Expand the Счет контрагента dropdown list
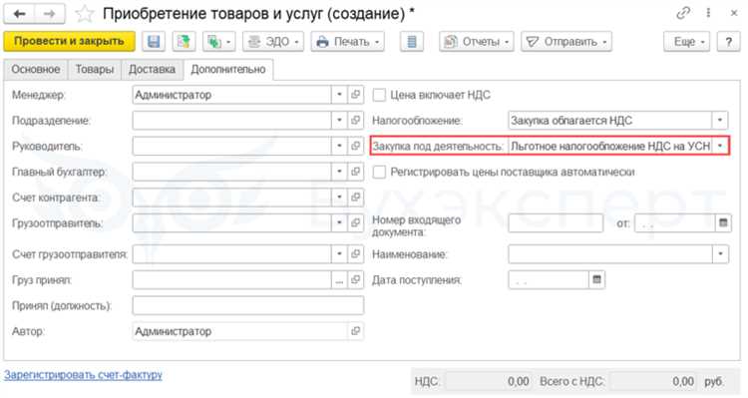This screenshot has width=748, height=398. (339, 198)
